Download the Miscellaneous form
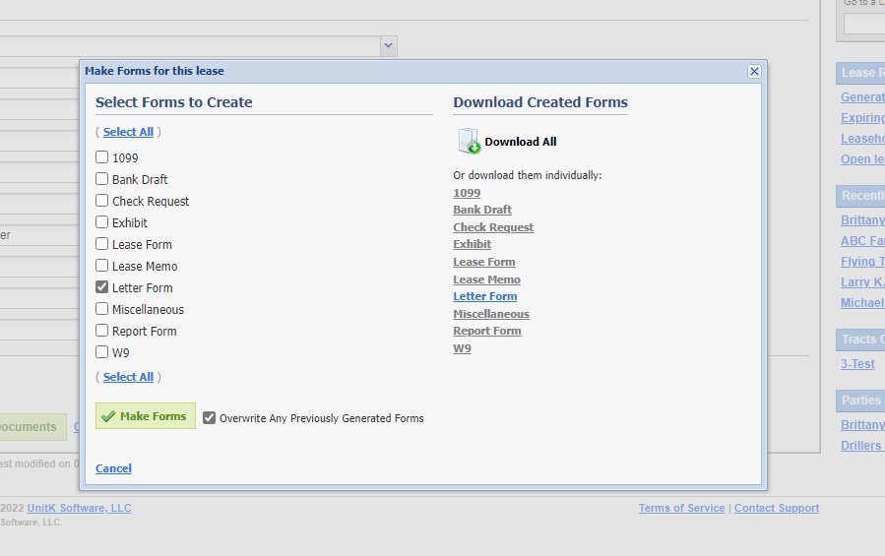 pyautogui.click(x=491, y=314)
